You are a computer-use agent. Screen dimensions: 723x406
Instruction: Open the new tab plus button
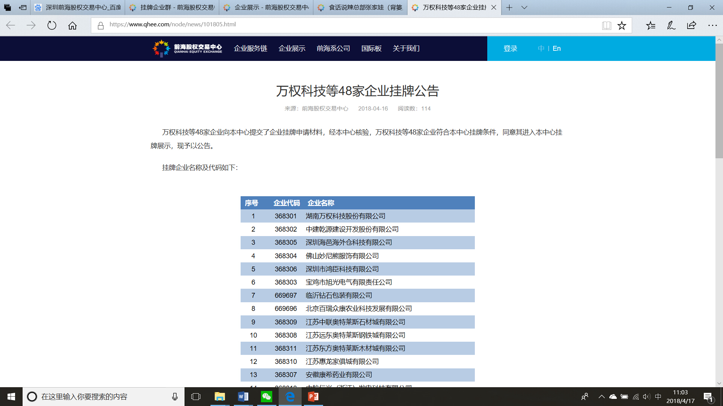(x=509, y=8)
